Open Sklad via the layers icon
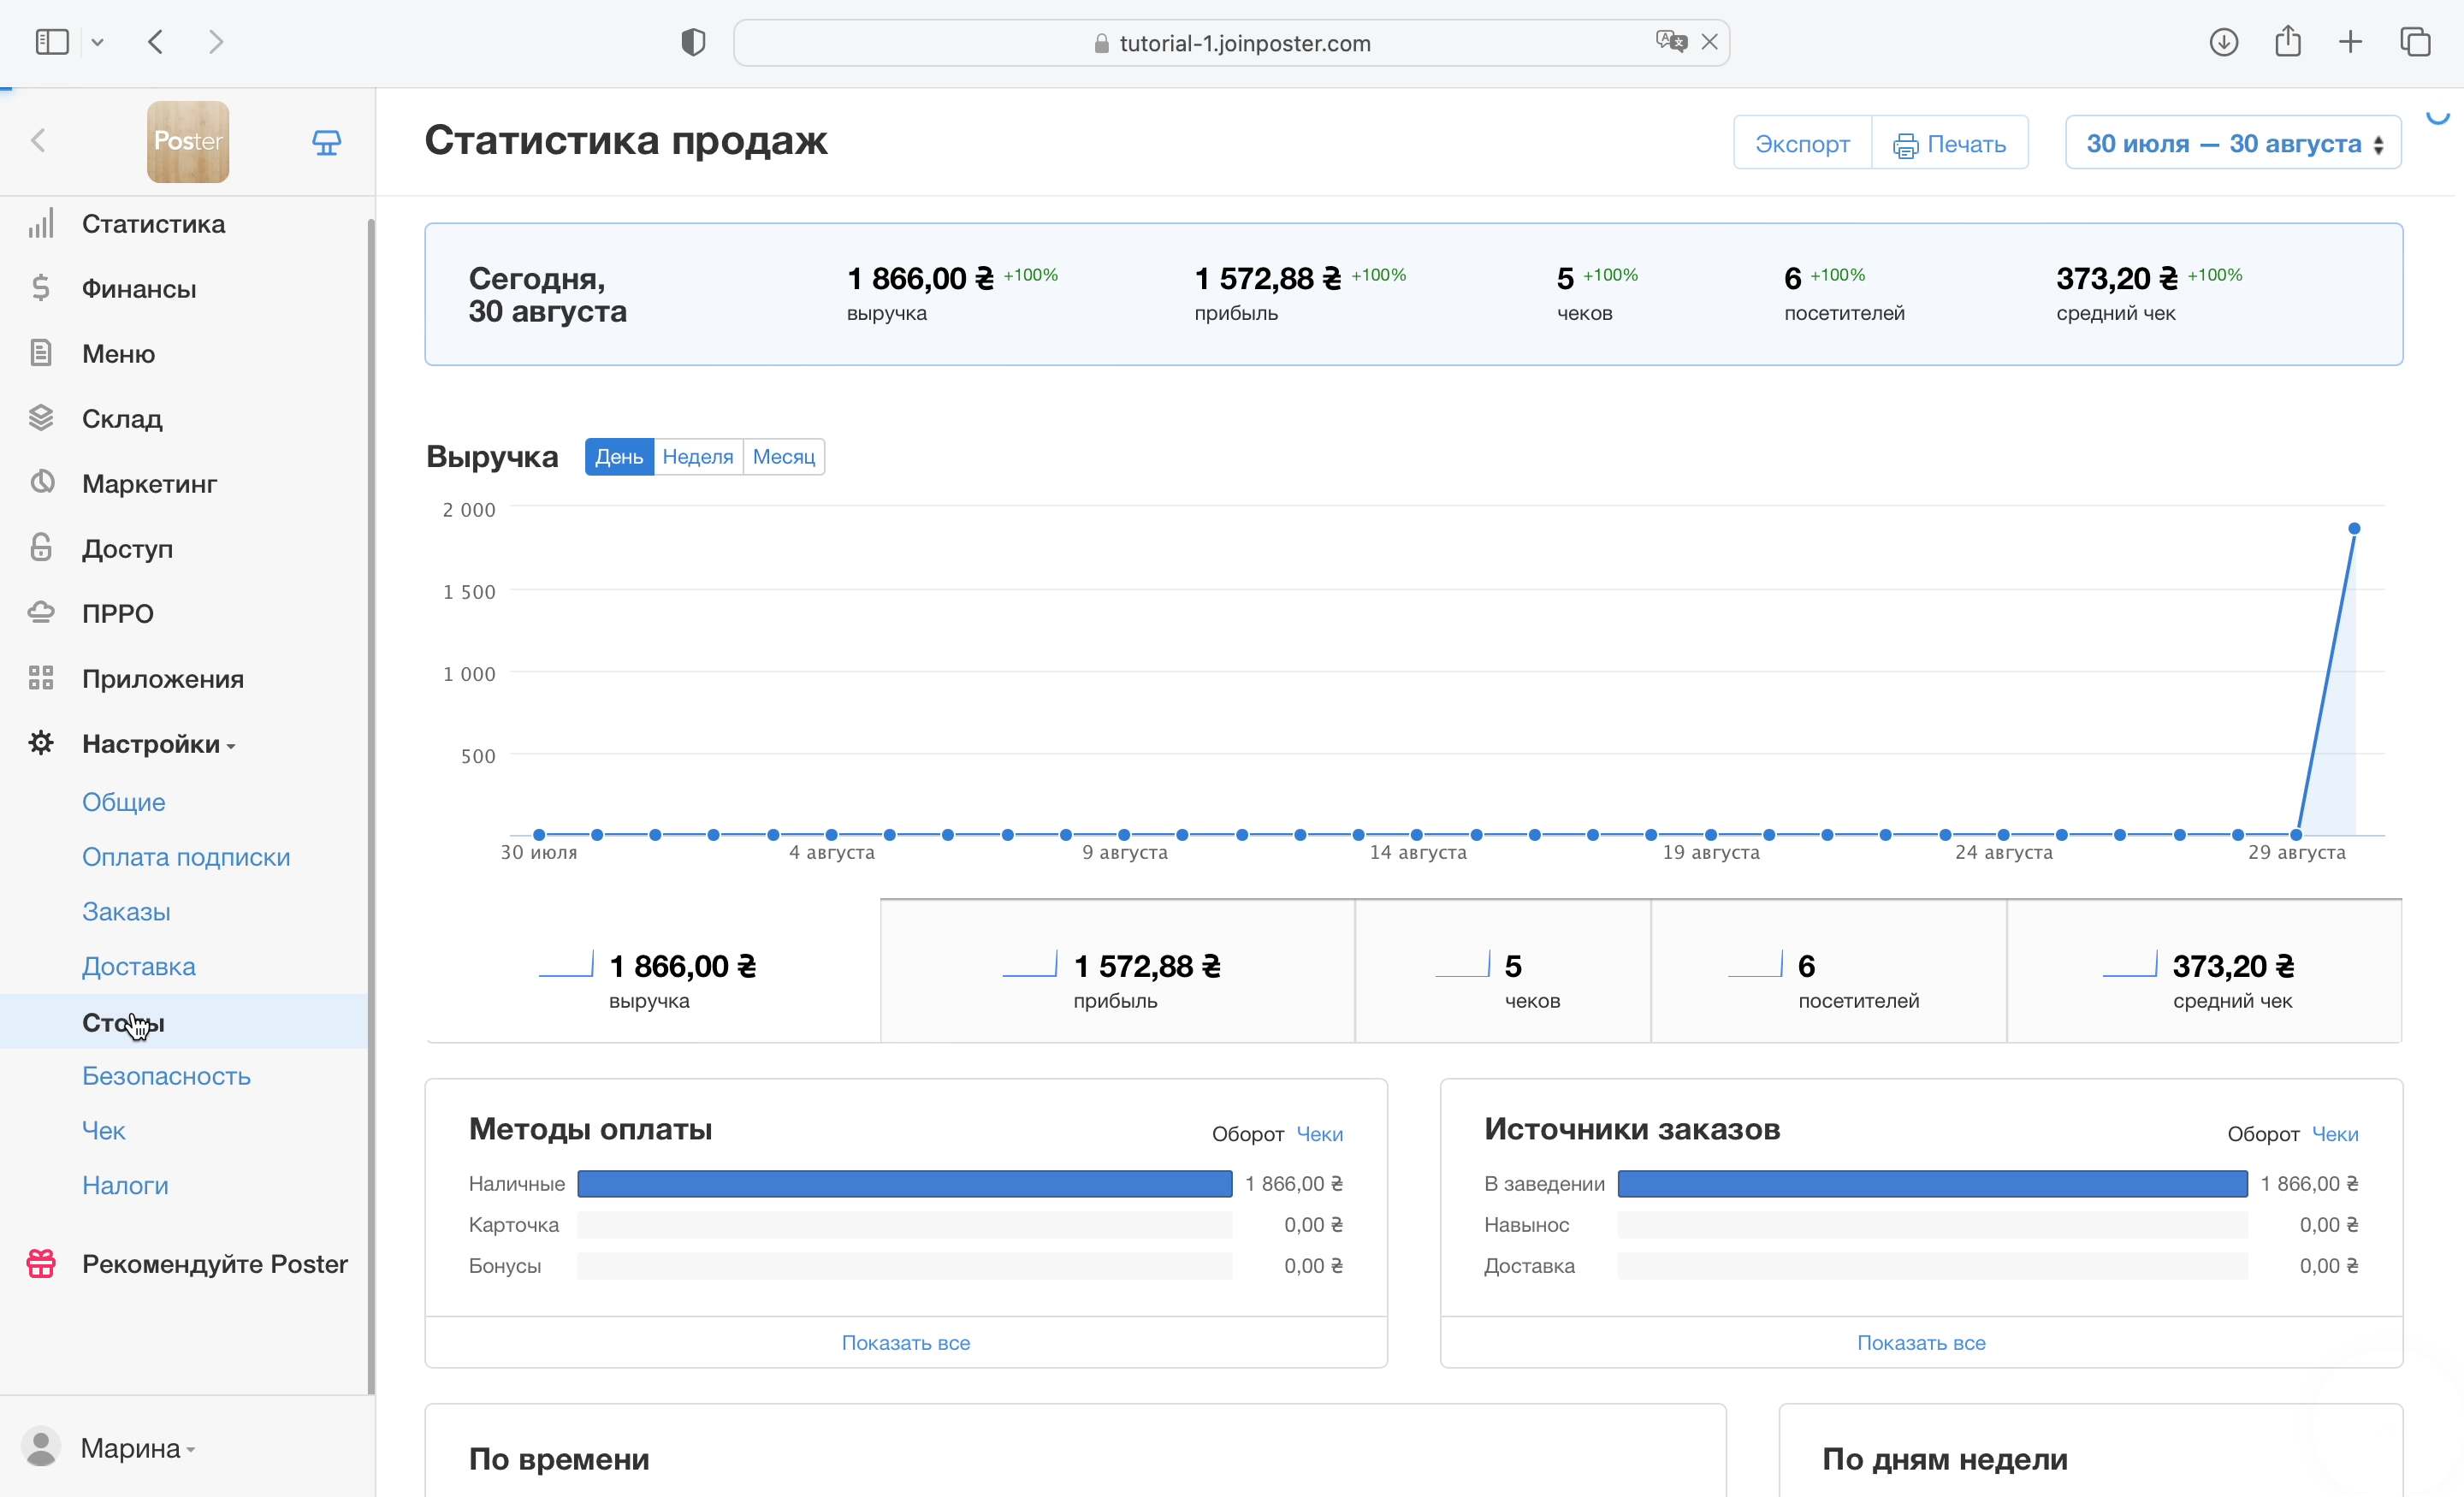 pyautogui.click(x=41, y=418)
